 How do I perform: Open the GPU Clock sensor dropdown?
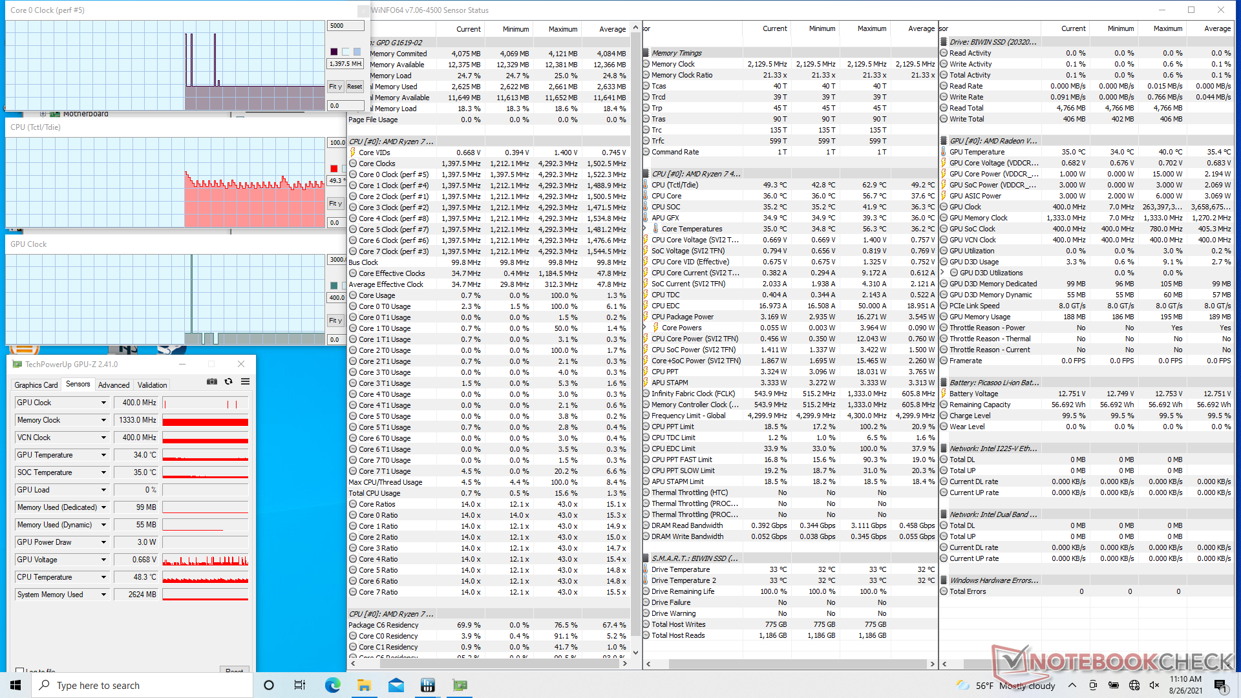[103, 403]
